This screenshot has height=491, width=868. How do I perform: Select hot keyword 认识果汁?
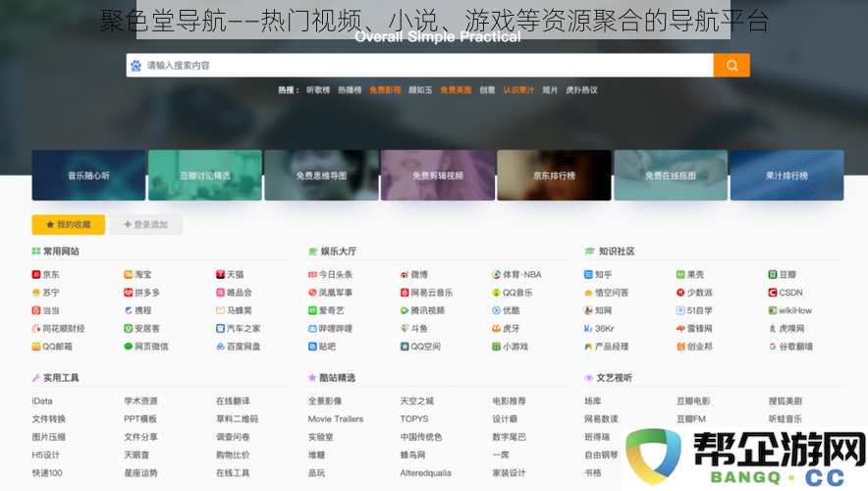518,90
